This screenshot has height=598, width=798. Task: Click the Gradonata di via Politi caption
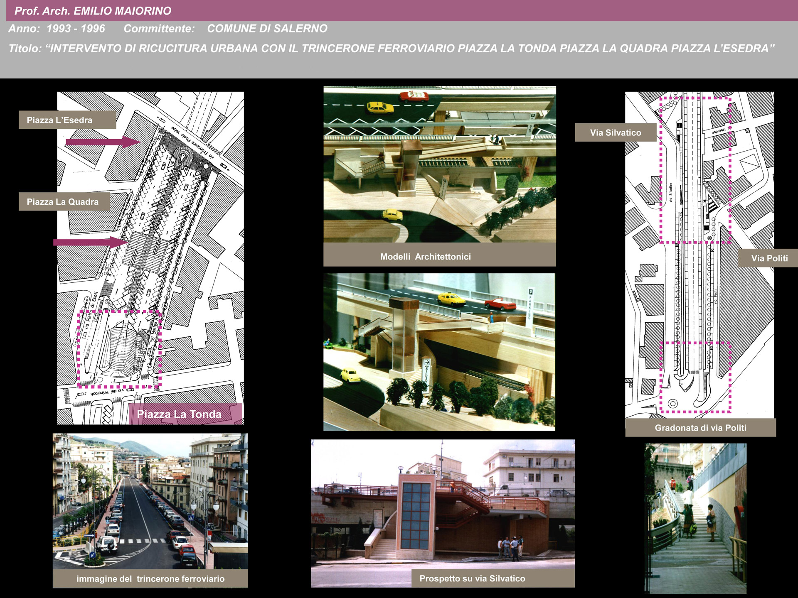point(700,428)
